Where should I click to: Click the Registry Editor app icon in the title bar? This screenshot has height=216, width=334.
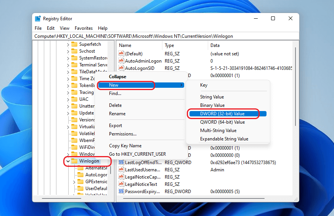tap(38, 19)
